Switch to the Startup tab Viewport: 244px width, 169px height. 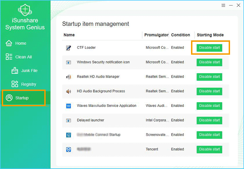pyautogui.click(x=22, y=98)
